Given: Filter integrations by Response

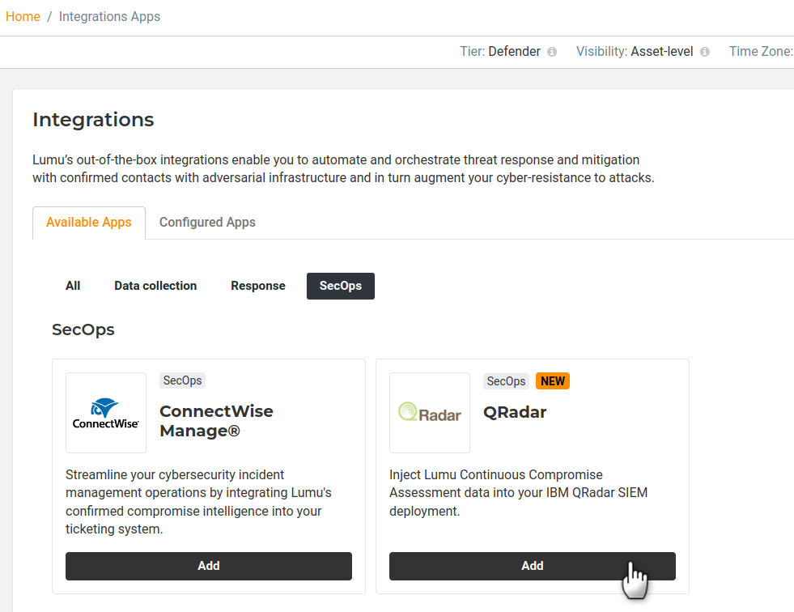Looking at the screenshot, I should [258, 286].
